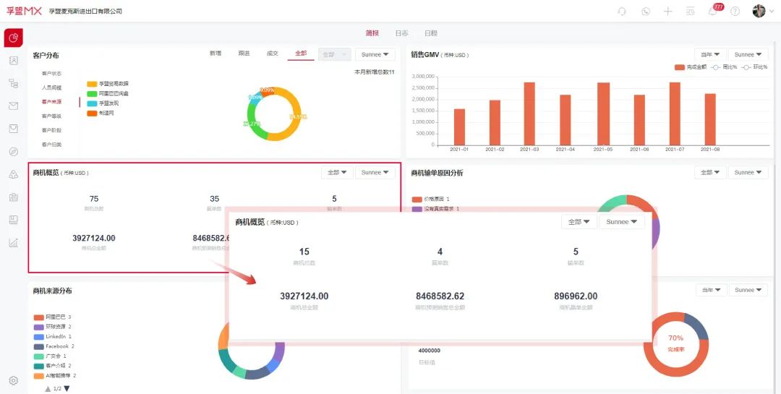
Task: Open Sunnee dropdown in 客户分布 panel
Action: pyautogui.click(x=375, y=54)
